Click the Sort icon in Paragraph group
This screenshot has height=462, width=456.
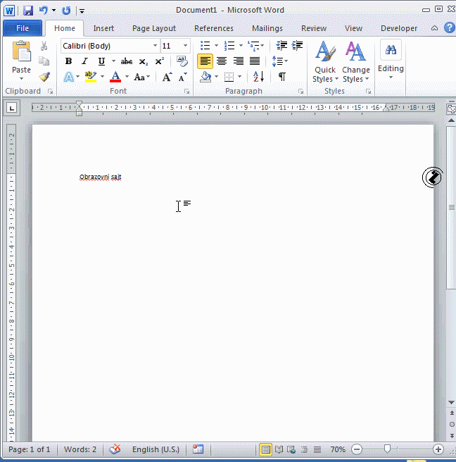tap(258, 77)
